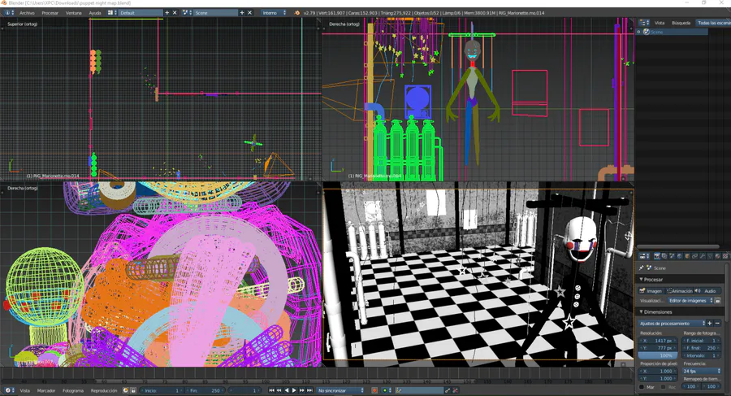
Task: Open timeline Reproducción menu
Action: [104, 390]
